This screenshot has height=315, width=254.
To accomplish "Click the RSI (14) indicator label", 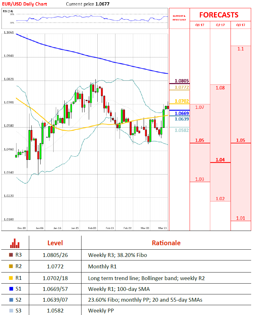I will (x=8, y=11).
